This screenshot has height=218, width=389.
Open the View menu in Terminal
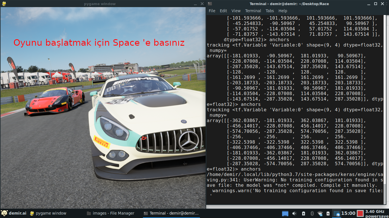(236, 11)
